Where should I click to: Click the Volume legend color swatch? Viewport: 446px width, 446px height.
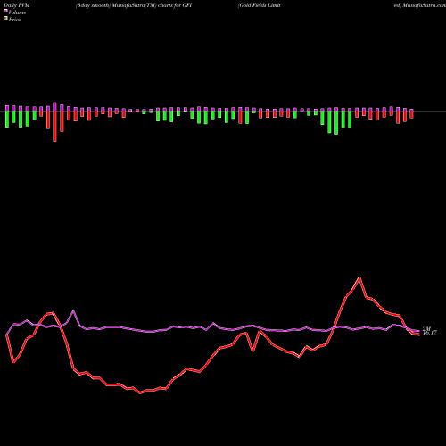[x=5, y=11]
